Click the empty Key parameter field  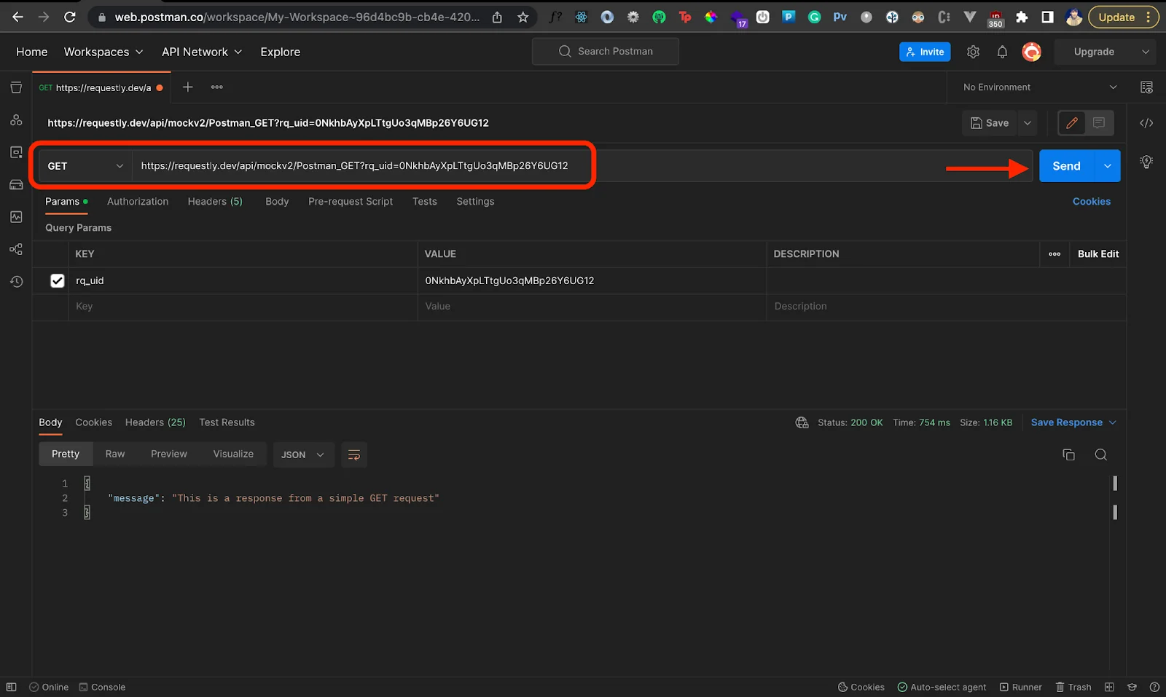pyautogui.click(x=243, y=307)
